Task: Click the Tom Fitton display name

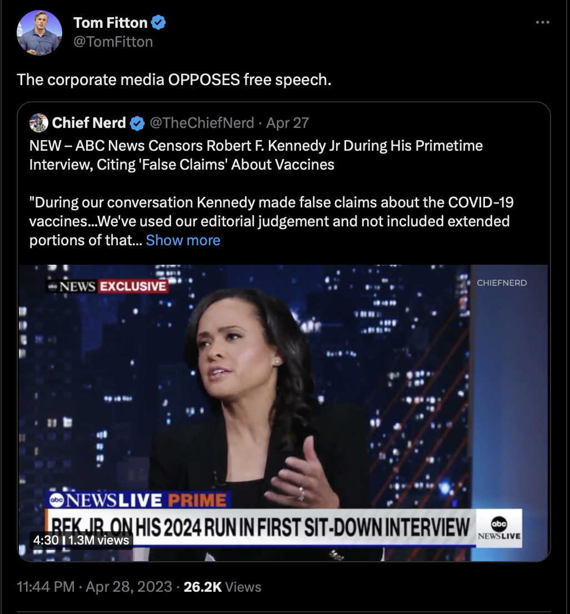Action: pyautogui.click(x=111, y=23)
